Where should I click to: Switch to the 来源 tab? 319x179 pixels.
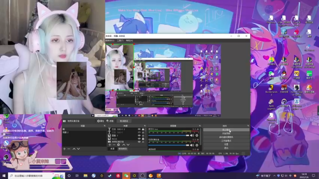pyautogui.click(x=112, y=149)
